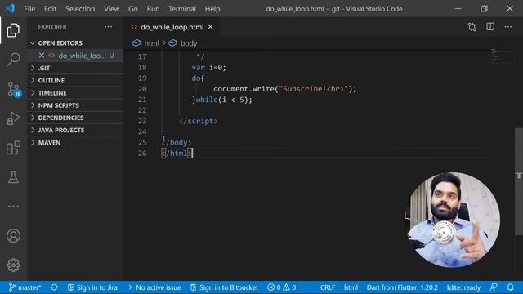The width and height of the screenshot is (523, 294).
Task: Click the EXPLORER panel title
Action: (52, 27)
